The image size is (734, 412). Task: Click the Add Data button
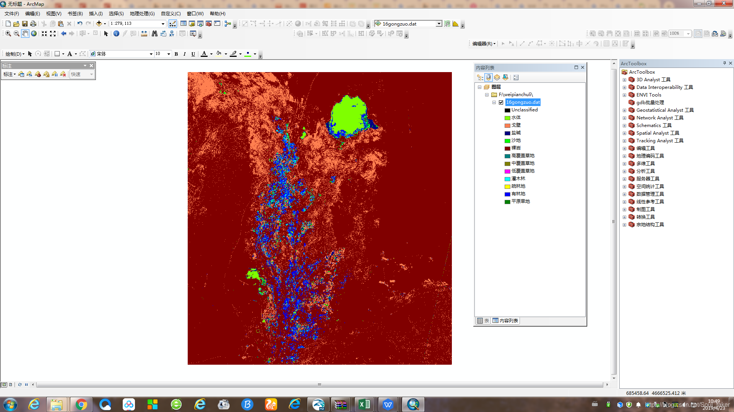click(x=99, y=24)
